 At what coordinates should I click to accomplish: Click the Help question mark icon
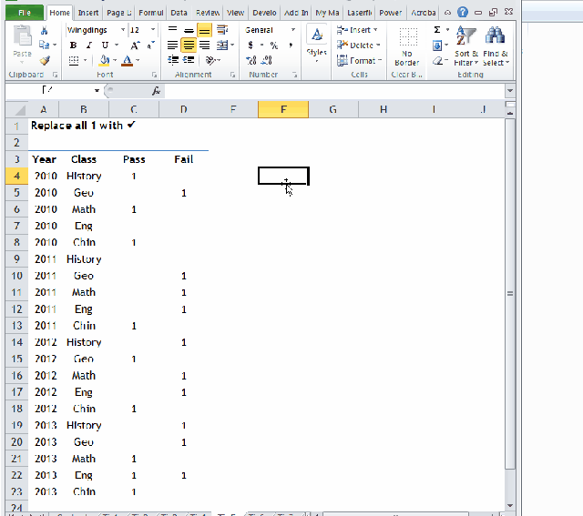click(x=463, y=12)
